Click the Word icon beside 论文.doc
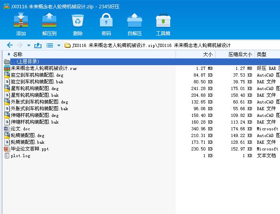 pos(7,129)
